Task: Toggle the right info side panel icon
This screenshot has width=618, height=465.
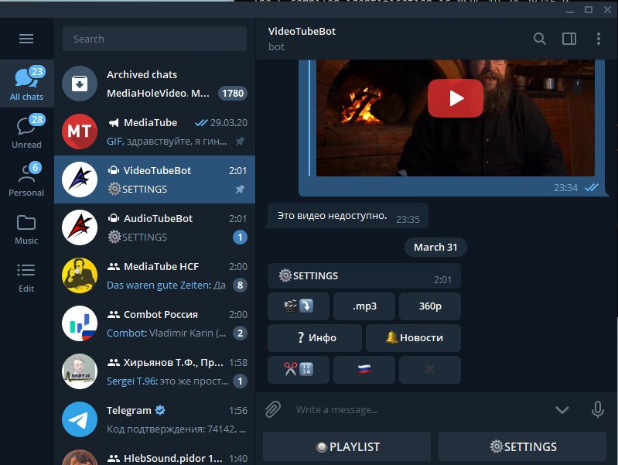Action: (x=569, y=39)
